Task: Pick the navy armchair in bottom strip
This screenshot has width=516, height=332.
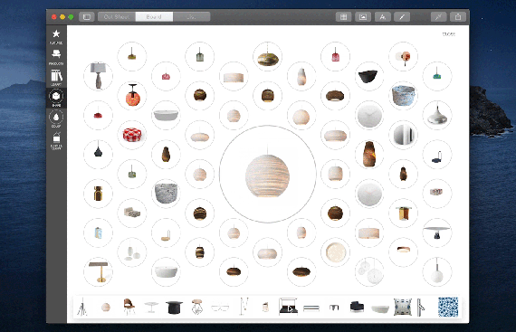Action: point(357,307)
